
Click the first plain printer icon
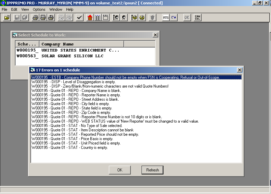[35, 18]
